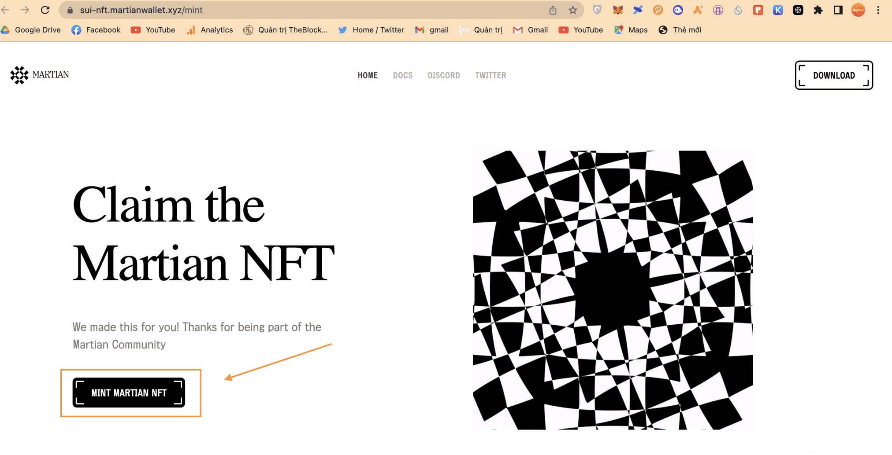Click the "We made this for you!" paragraph
The height and width of the screenshot is (455, 892).
point(197,336)
